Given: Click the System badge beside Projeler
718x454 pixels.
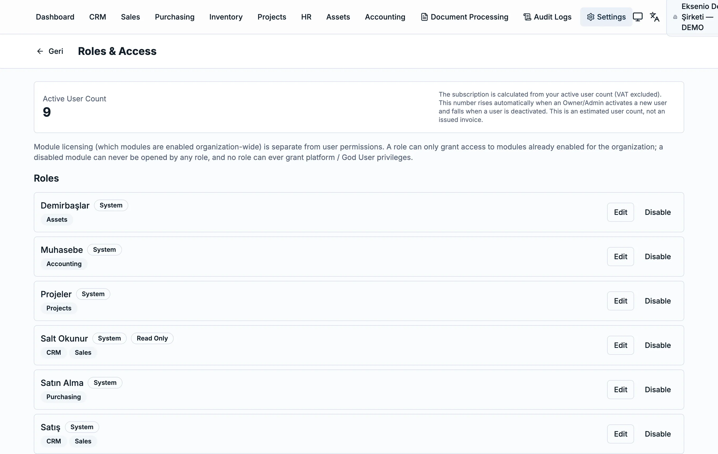Looking at the screenshot, I should [93, 294].
